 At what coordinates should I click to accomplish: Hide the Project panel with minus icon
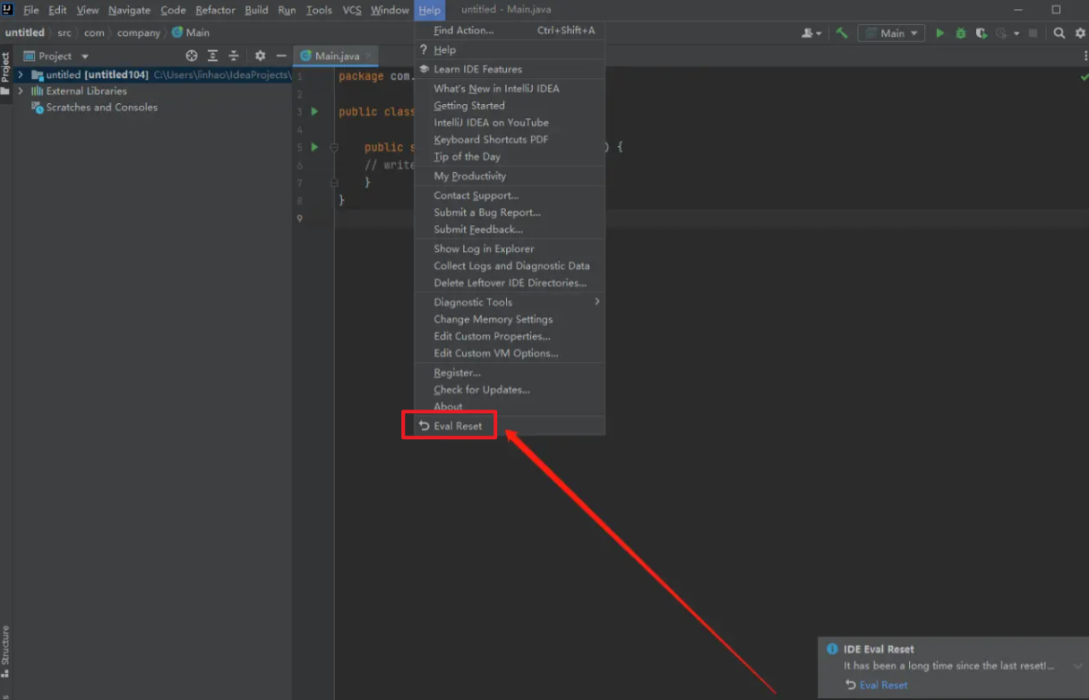coord(281,56)
